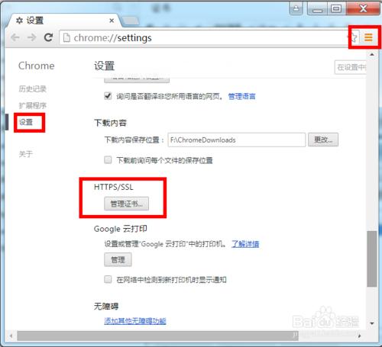This screenshot has height=347, width=382.
Task: Select 扩展程序 in the left sidebar
Action: [x=33, y=105]
